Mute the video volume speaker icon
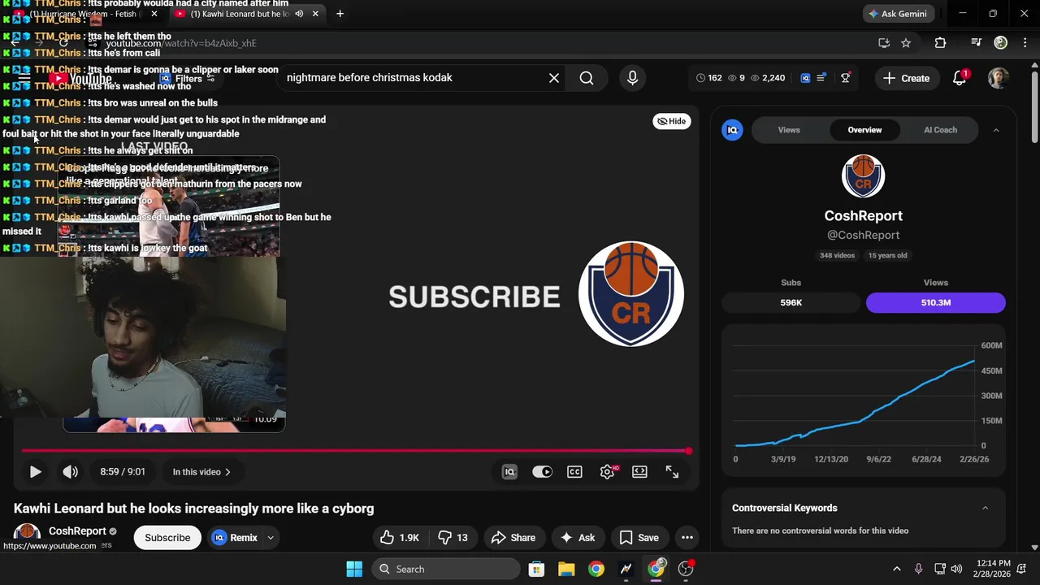Screen dimensions: 1040x585 71,471
